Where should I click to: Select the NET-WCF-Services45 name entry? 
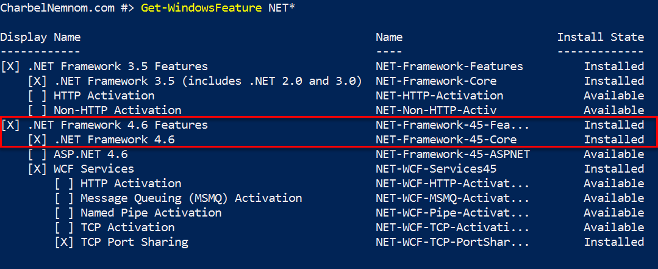click(x=436, y=169)
